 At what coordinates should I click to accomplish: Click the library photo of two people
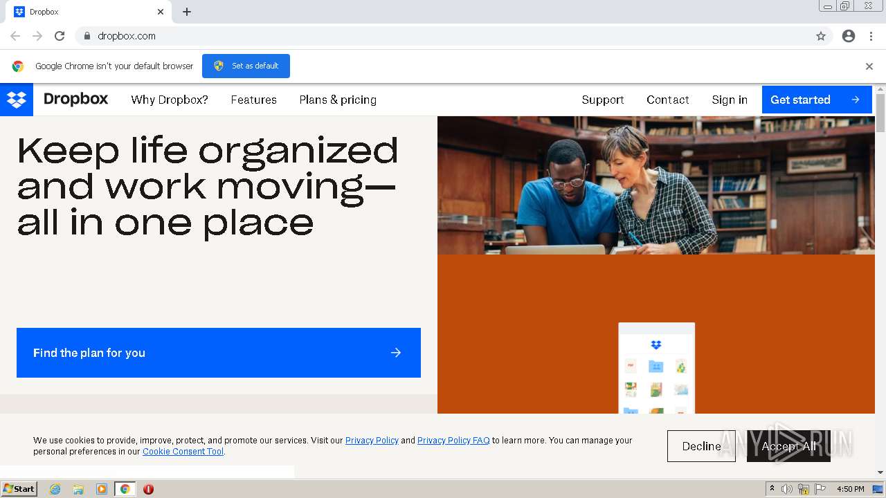point(656,185)
